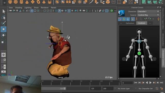Open the View menu
This screenshot has height=93, width=165.
pos(11,7)
